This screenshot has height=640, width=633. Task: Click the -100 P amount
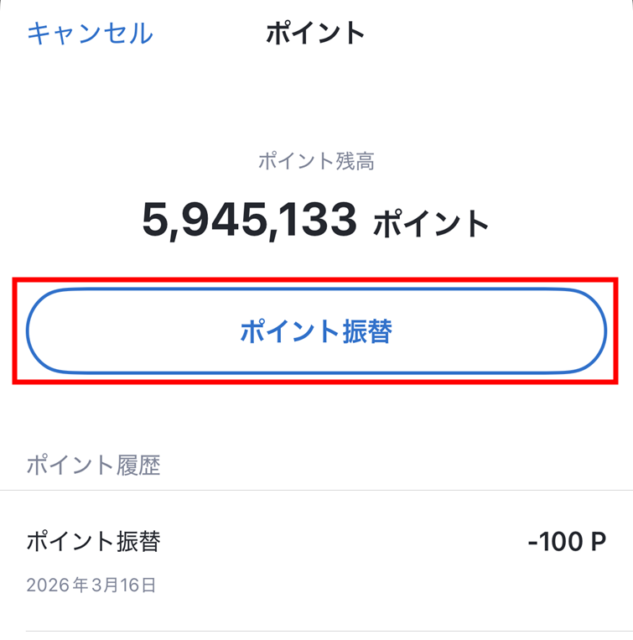point(567,542)
